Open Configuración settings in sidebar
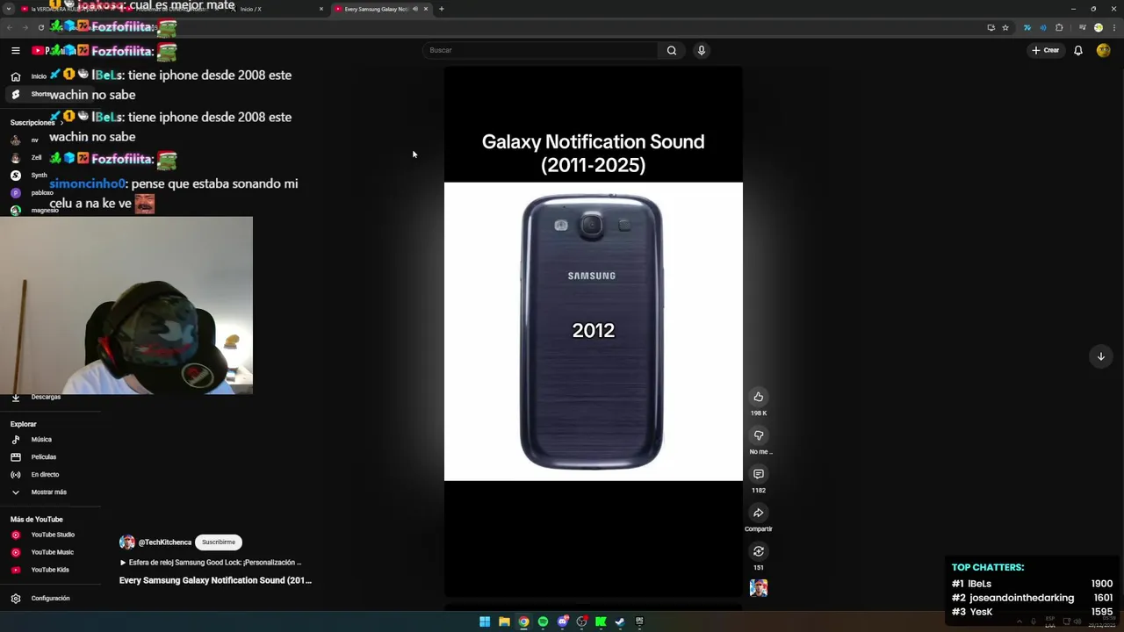1124x632 pixels. coord(50,599)
